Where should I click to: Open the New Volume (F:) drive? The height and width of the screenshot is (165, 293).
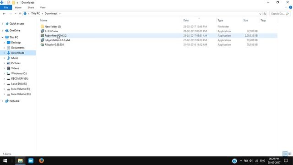tap(21, 89)
